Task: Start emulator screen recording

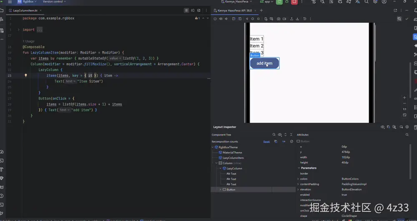Action: pos(284,19)
